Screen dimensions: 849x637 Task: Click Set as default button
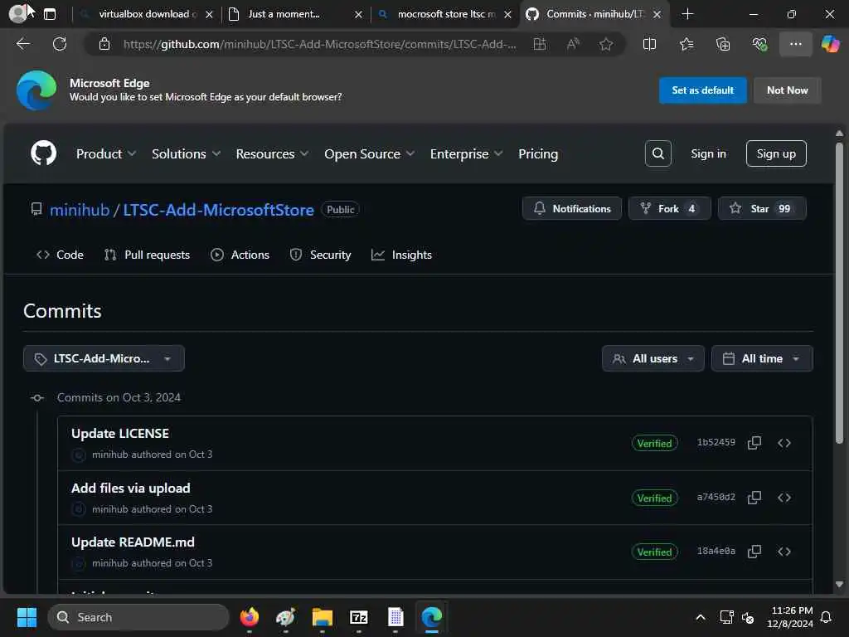tap(703, 90)
